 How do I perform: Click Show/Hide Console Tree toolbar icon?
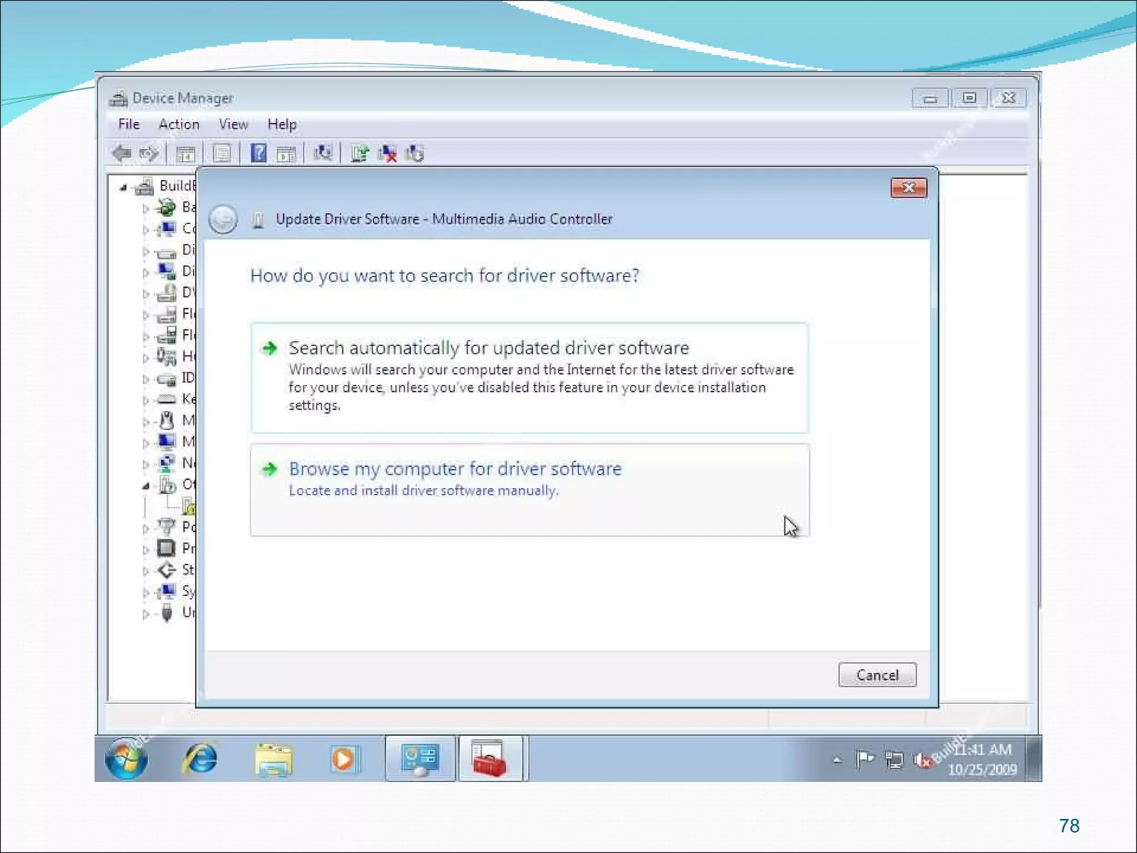point(186,153)
